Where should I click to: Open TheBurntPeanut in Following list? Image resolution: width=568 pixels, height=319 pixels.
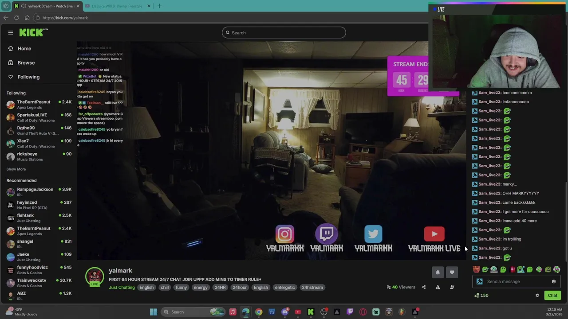[x=39, y=105]
